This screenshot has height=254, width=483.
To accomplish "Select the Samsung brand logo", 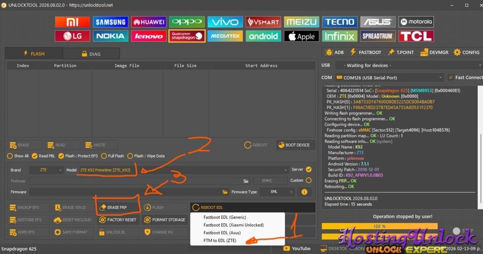I will [x=110, y=22].
